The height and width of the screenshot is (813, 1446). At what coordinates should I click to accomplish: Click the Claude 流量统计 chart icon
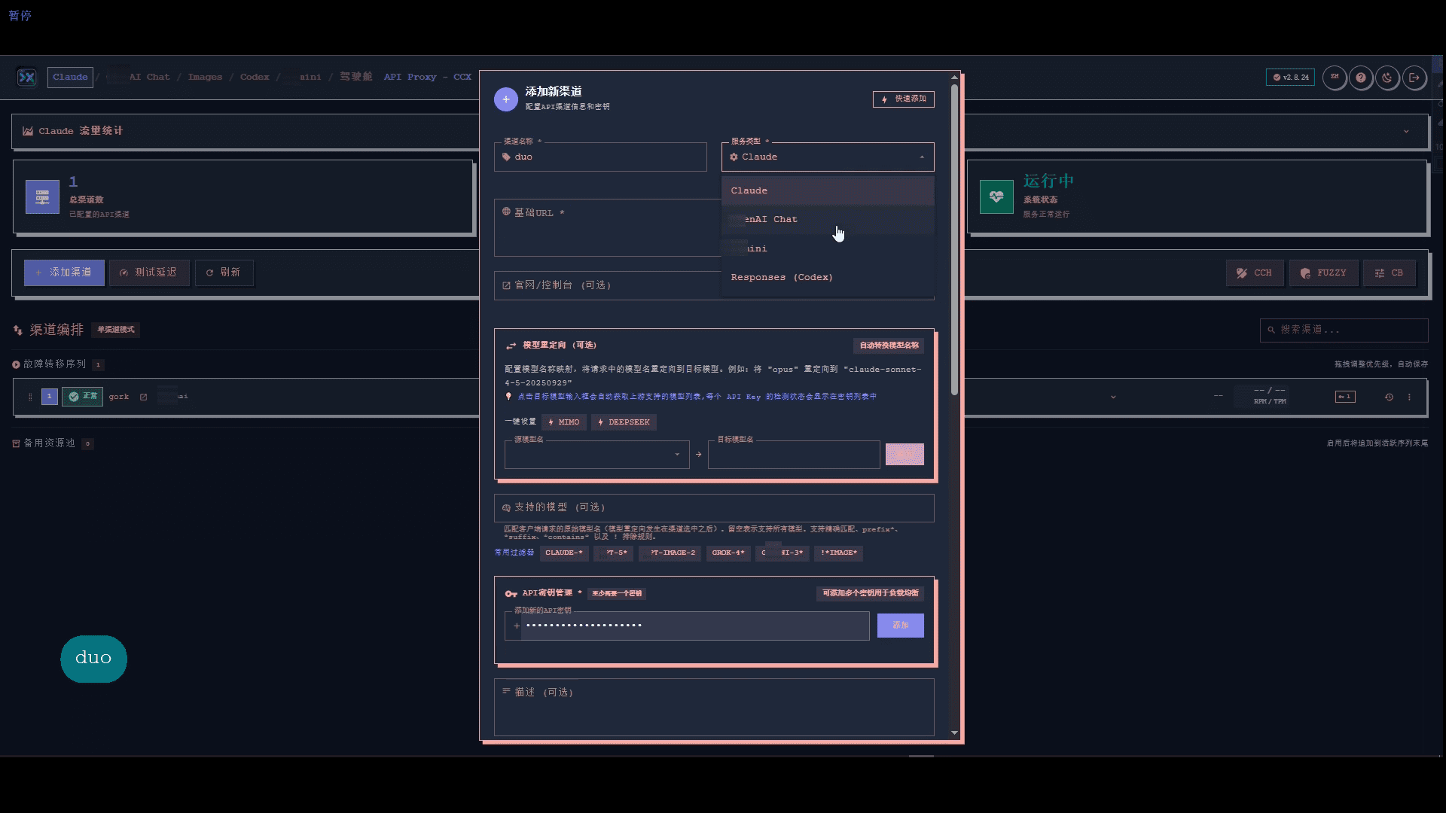point(28,131)
